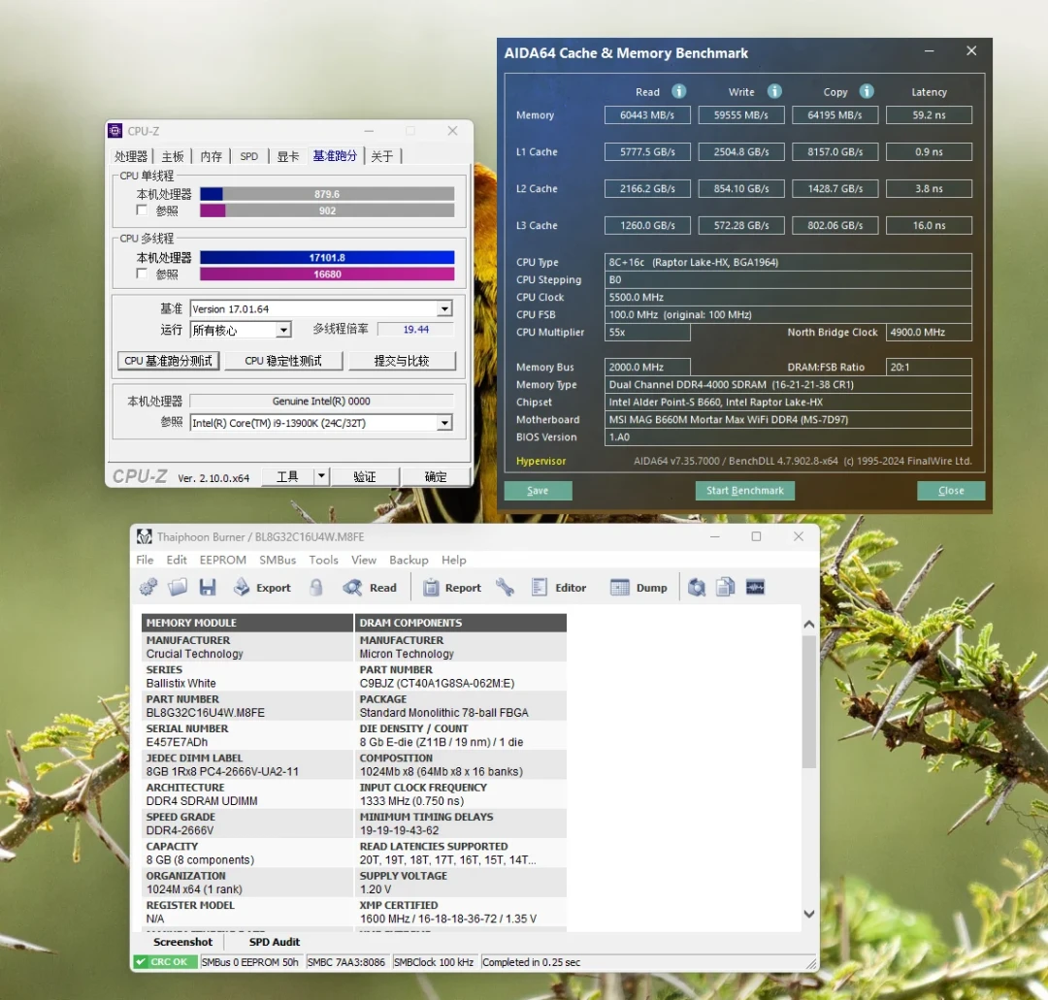Click the 提交与比较 button in CPU-Z
The width and height of the screenshot is (1048, 1000).
(x=402, y=361)
